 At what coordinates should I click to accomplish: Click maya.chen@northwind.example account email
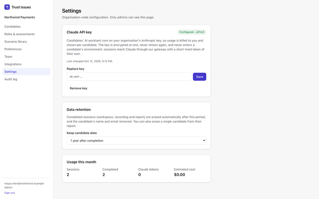[x=24, y=183]
